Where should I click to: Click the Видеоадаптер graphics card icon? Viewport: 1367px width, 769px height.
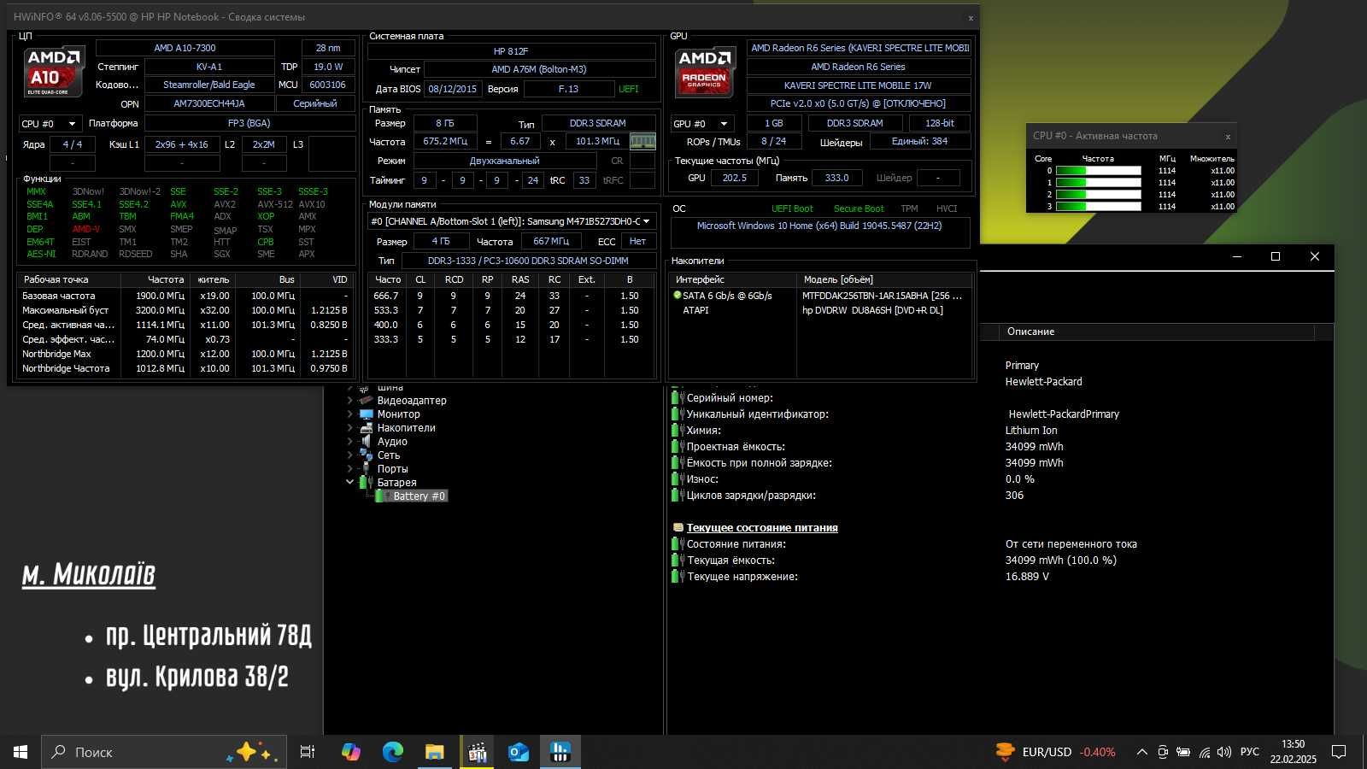click(x=367, y=400)
